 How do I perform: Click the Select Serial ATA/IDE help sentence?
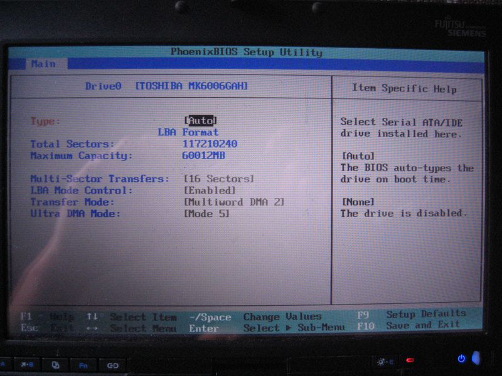click(x=402, y=128)
